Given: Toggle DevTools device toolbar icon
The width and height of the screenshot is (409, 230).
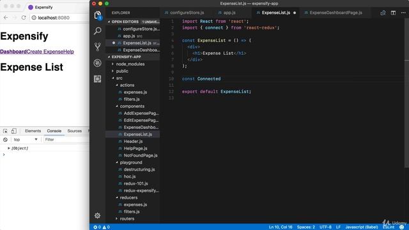Looking at the screenshot, I should tap(13, 131).
